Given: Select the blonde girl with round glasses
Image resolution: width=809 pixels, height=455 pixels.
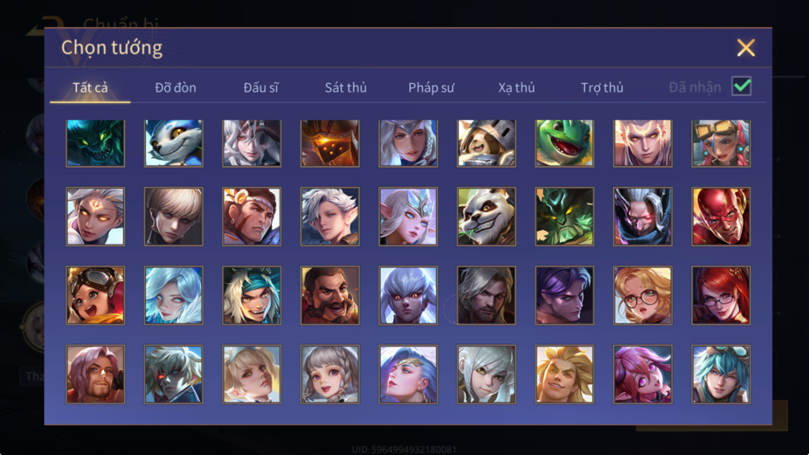Looking at the screenshot, I should (643, 296).
